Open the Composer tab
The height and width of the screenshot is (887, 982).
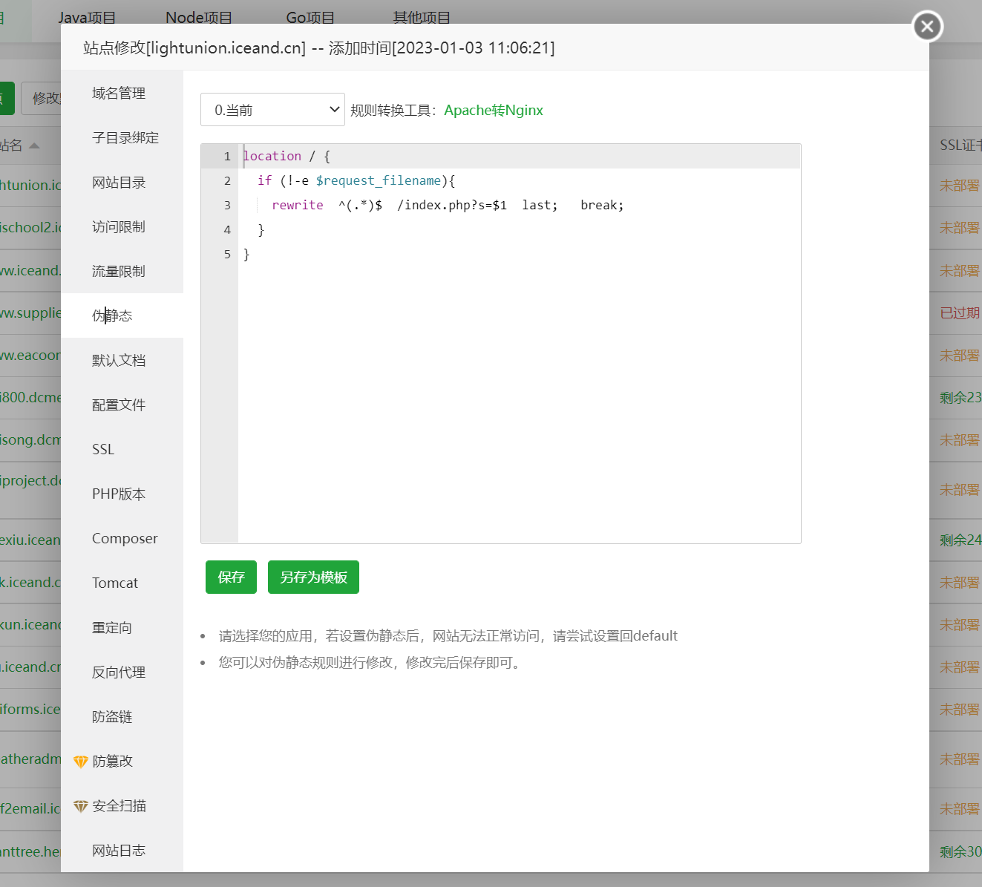point(125,538)
